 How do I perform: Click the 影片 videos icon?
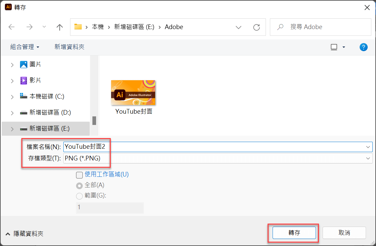click(23, 81)
